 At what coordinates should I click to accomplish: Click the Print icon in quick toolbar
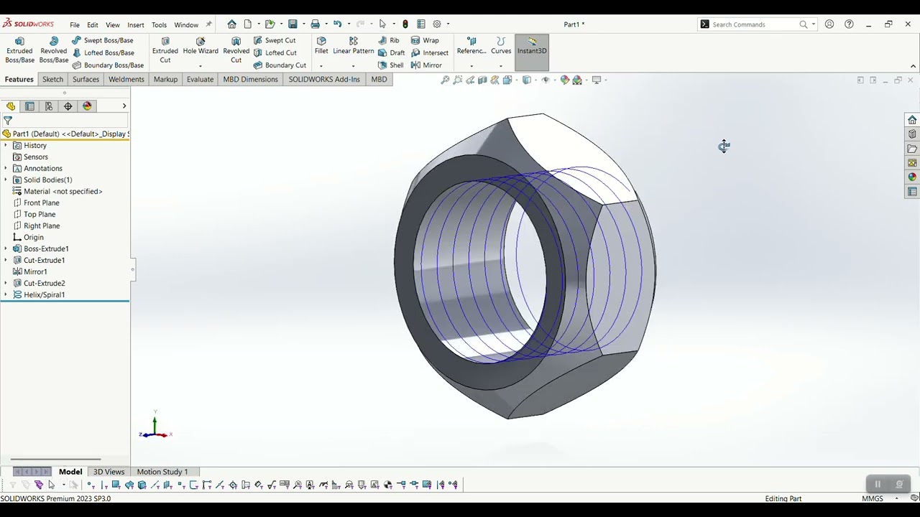point(315,24)
